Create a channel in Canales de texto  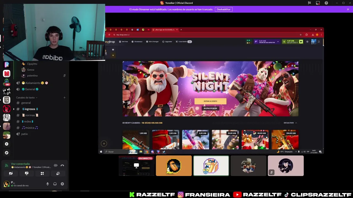[65, 98]
